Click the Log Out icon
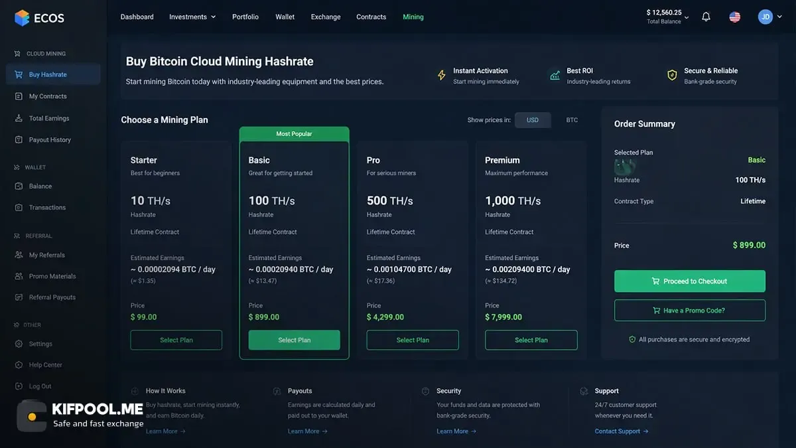Viewport: 796px width, 448px height. click(x=18, y=386)
